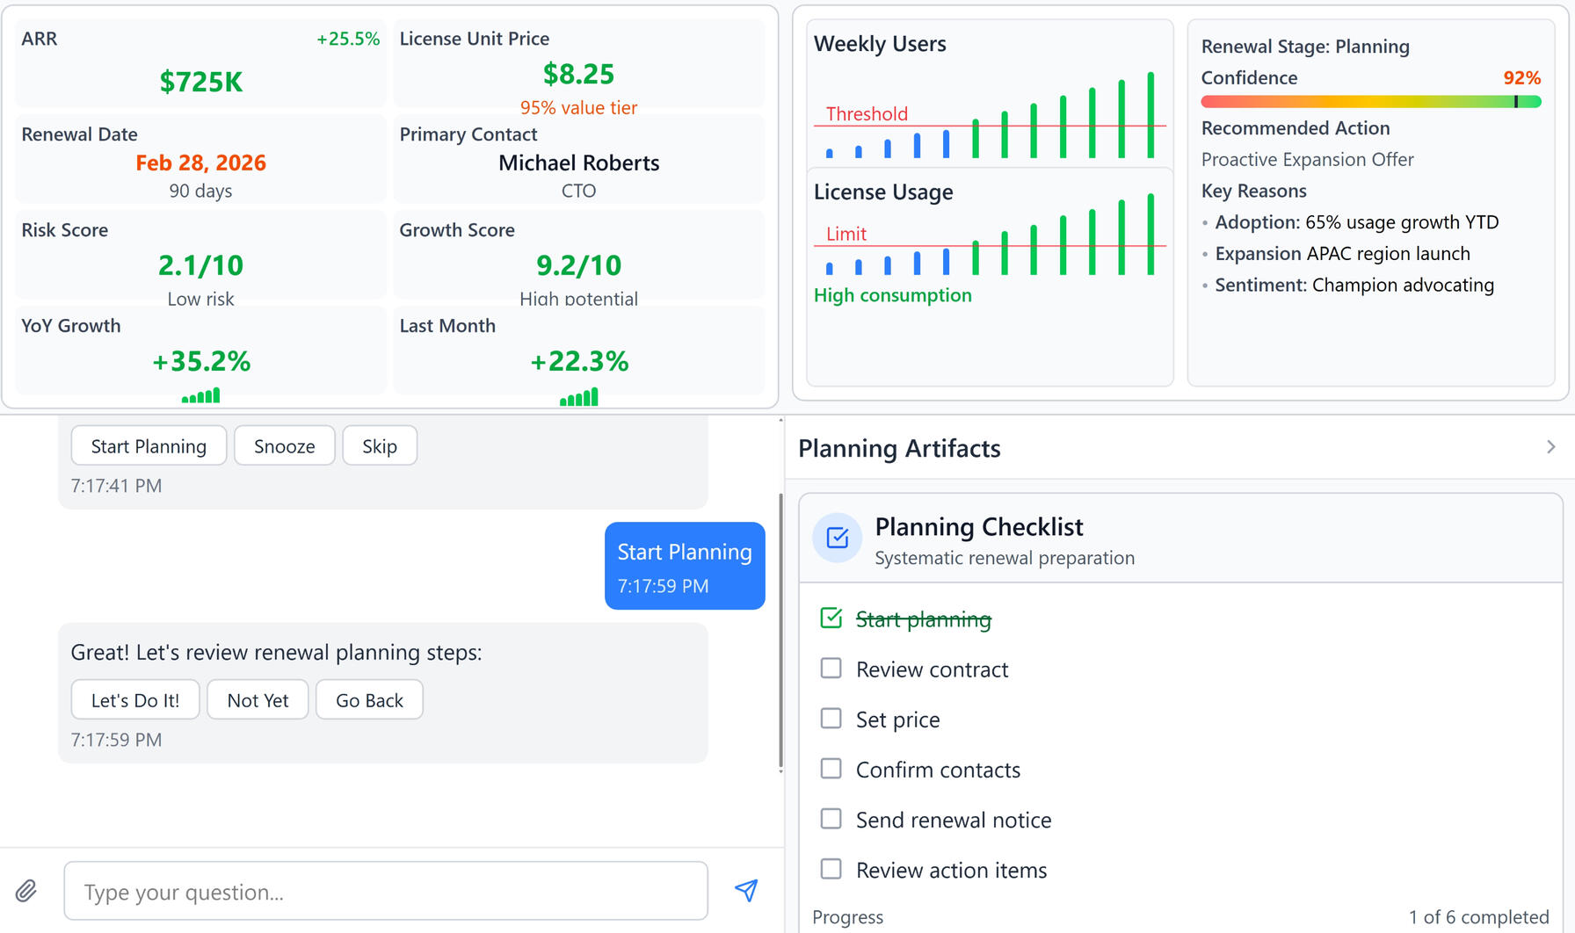Viewport: 1575px width, 933px height.
Task: Click the YoY Growth bar chart icon
Action: click(x=201, y=396)
